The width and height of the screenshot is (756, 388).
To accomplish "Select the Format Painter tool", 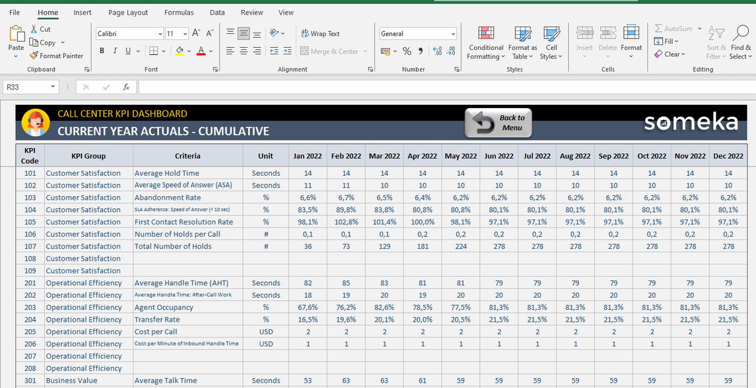I will click(56, 56).
